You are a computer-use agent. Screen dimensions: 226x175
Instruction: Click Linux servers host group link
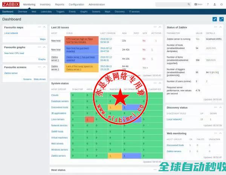(x=58, y=120)
